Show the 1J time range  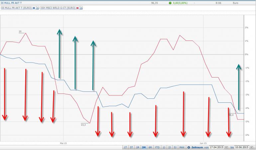164,147
